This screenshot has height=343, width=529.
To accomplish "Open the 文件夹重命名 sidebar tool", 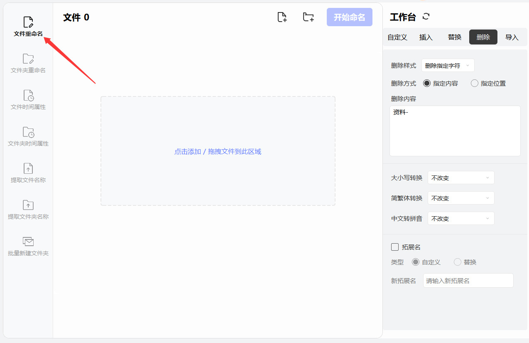I will pos(28,64).
